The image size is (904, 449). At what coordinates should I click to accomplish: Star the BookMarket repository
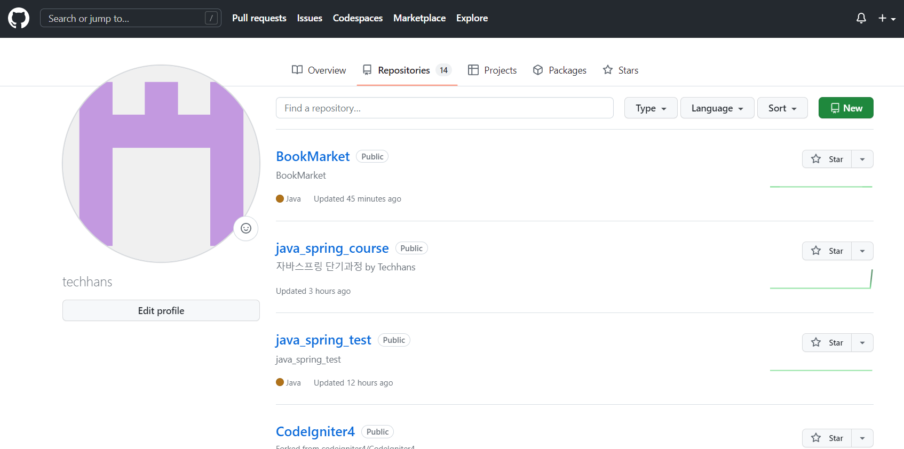click(827, 159)
